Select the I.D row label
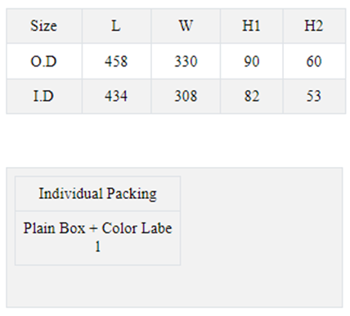Image resolution: width=350 pixels, height=316 pixels. coord(44,96)
